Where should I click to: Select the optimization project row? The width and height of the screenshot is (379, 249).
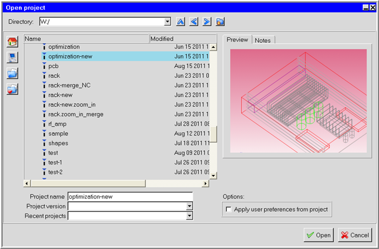tap(125, 47)
